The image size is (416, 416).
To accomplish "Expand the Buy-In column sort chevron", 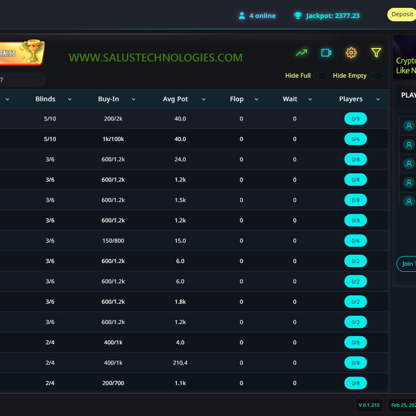I will coord(134,99).
